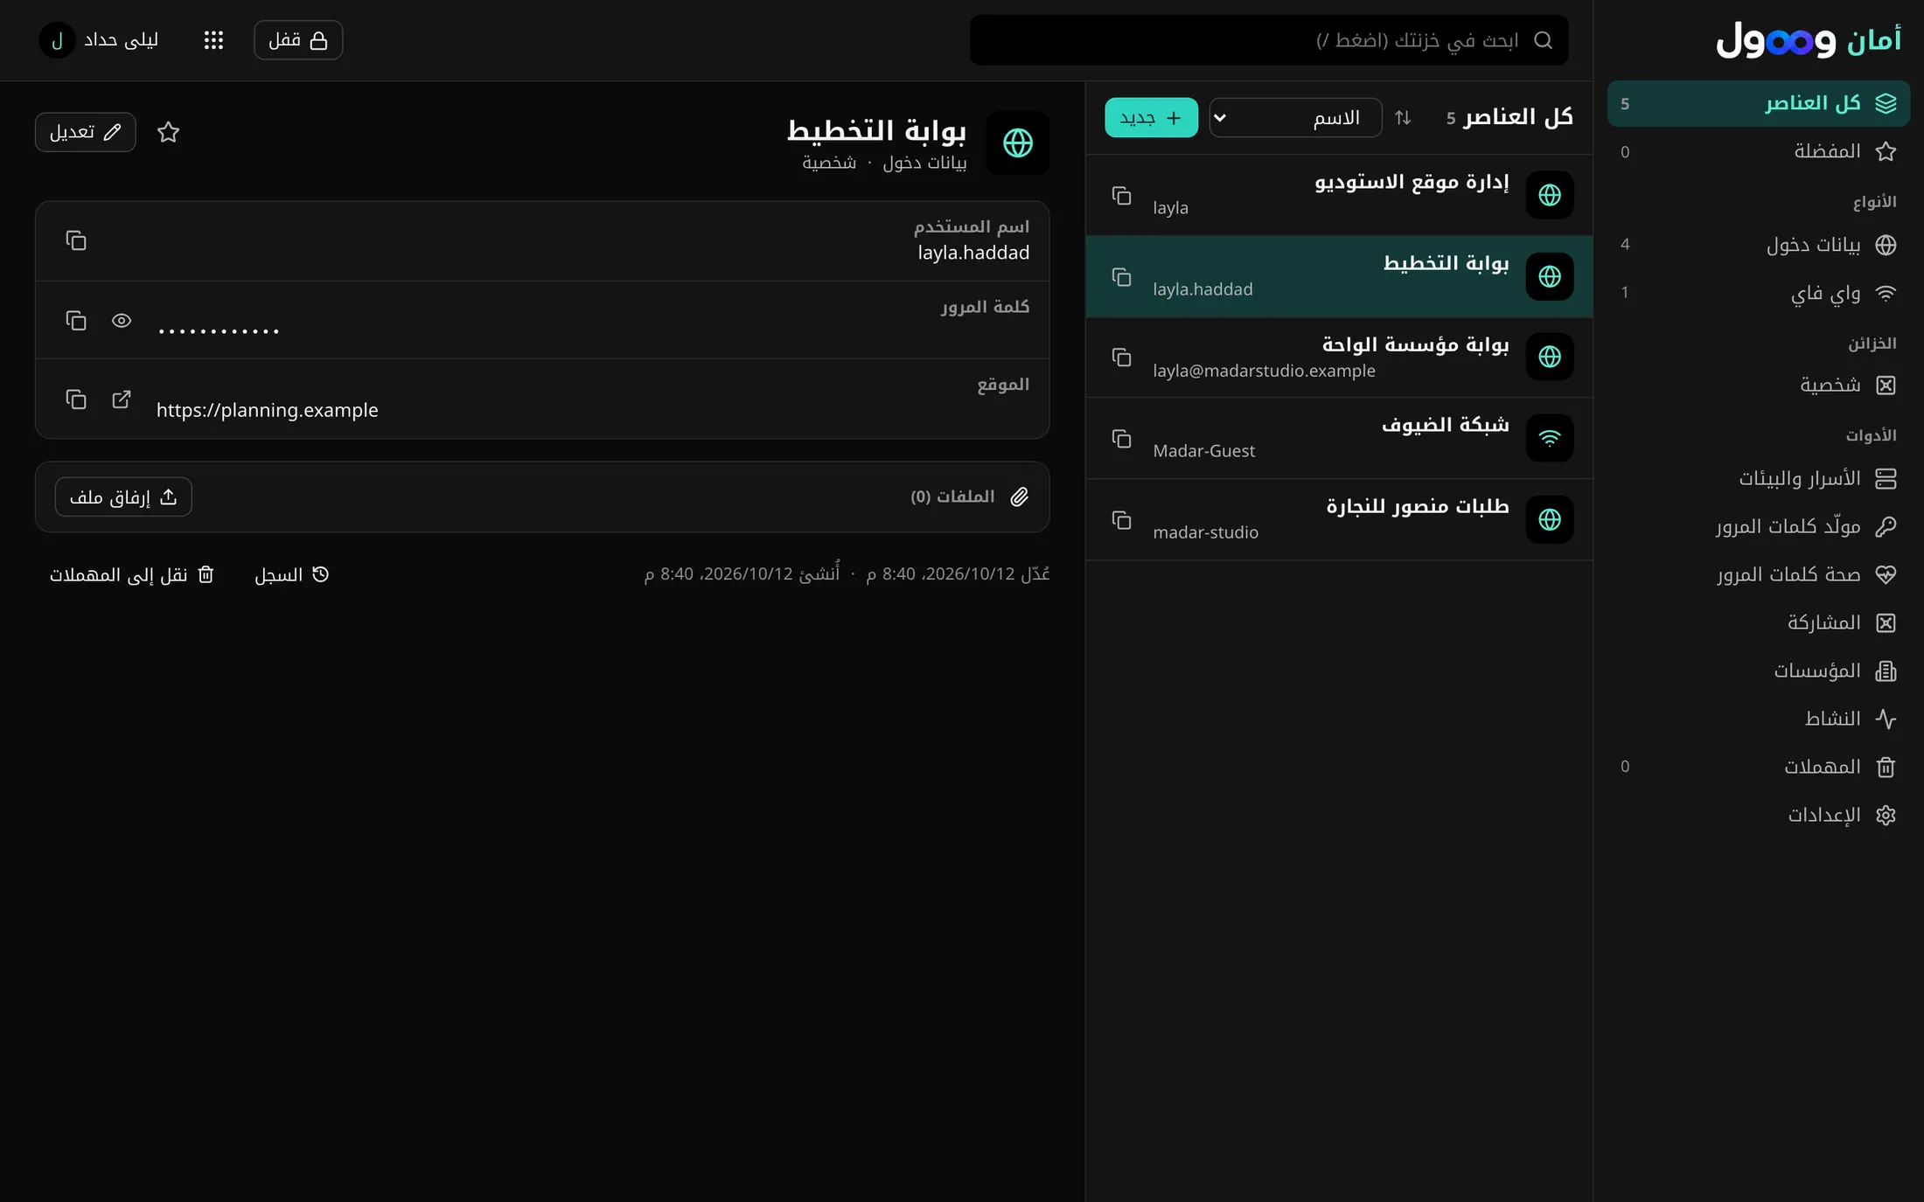This screenshot has height=1202, width=1924.
Task: Open ليلى حداد user account menu
Action: coord(99,40)
